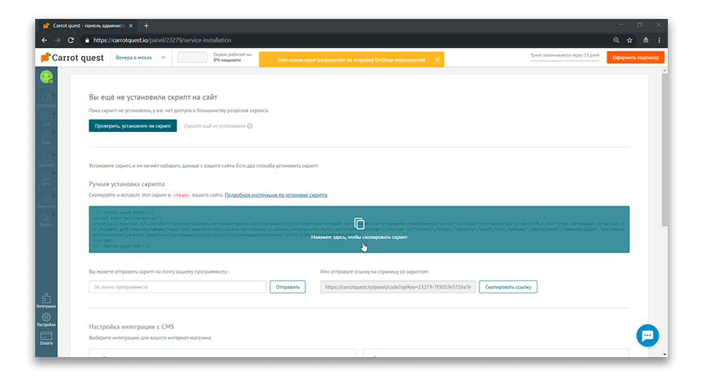Click the green smiley user avatar

46,77
